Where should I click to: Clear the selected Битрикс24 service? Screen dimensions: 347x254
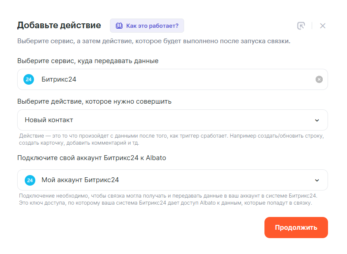(319, 79)
